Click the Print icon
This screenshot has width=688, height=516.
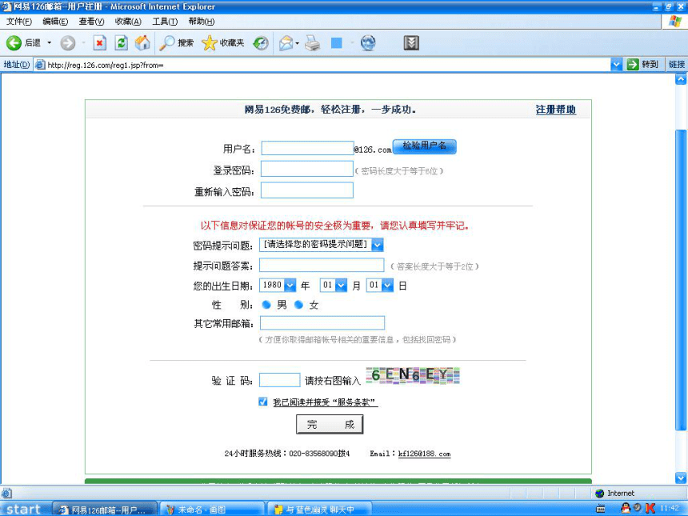pyautogui.click(x=313, y=43)
